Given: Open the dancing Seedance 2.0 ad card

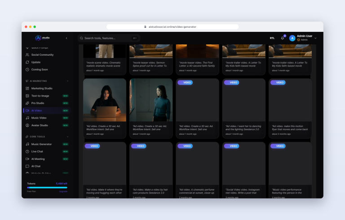Looking at the screenshot, I should click(x=244, y=109).
